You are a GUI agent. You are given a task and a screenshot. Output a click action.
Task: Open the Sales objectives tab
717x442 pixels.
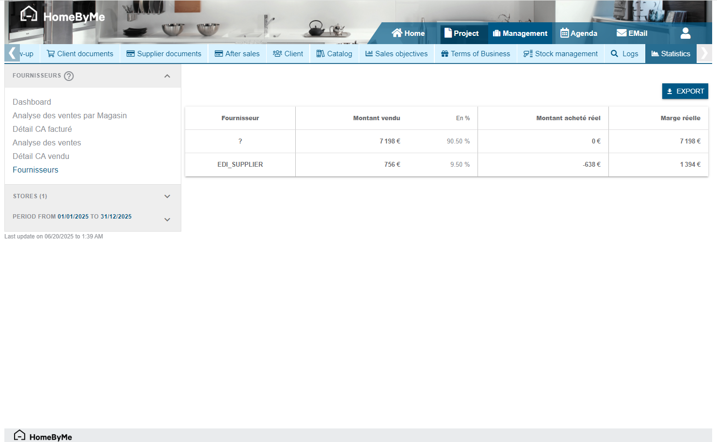click(397, 54)
